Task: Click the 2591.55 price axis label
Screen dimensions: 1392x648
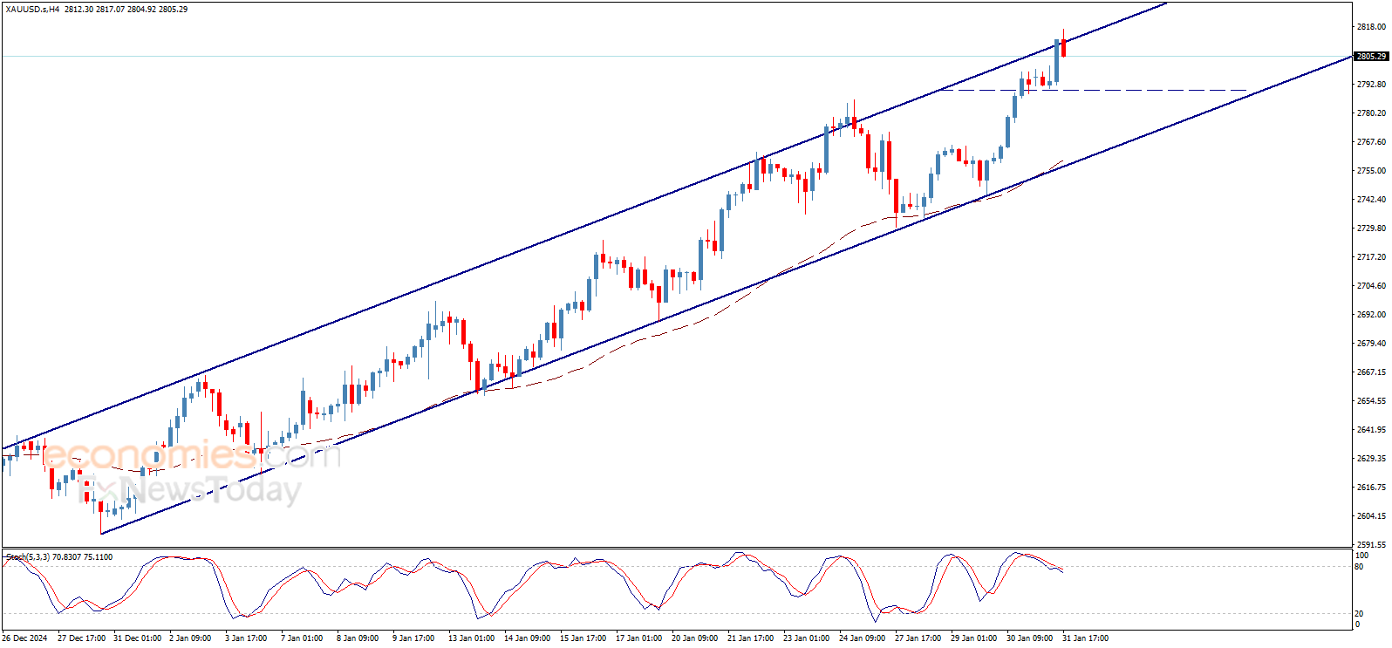Action: (x=1371, y=545)
